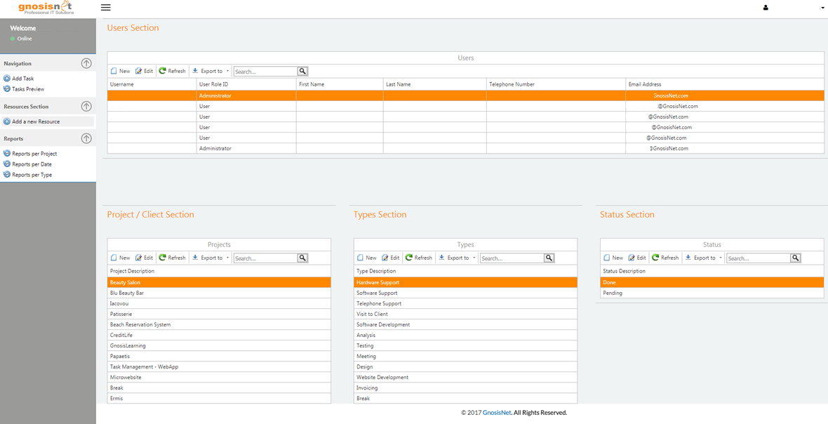Click Edit in the Projects toolbar
The image size is (828, 424).
coord(145,258)
